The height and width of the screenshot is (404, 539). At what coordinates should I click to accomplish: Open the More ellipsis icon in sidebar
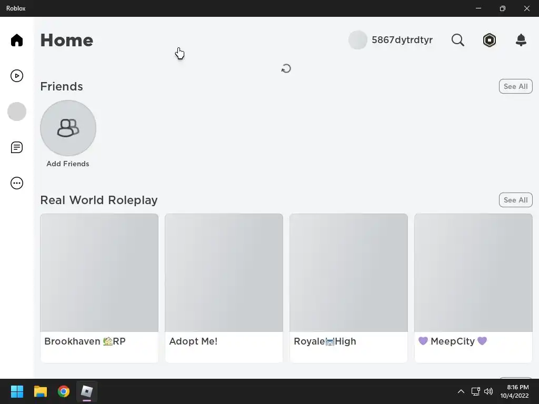(16, 183)
